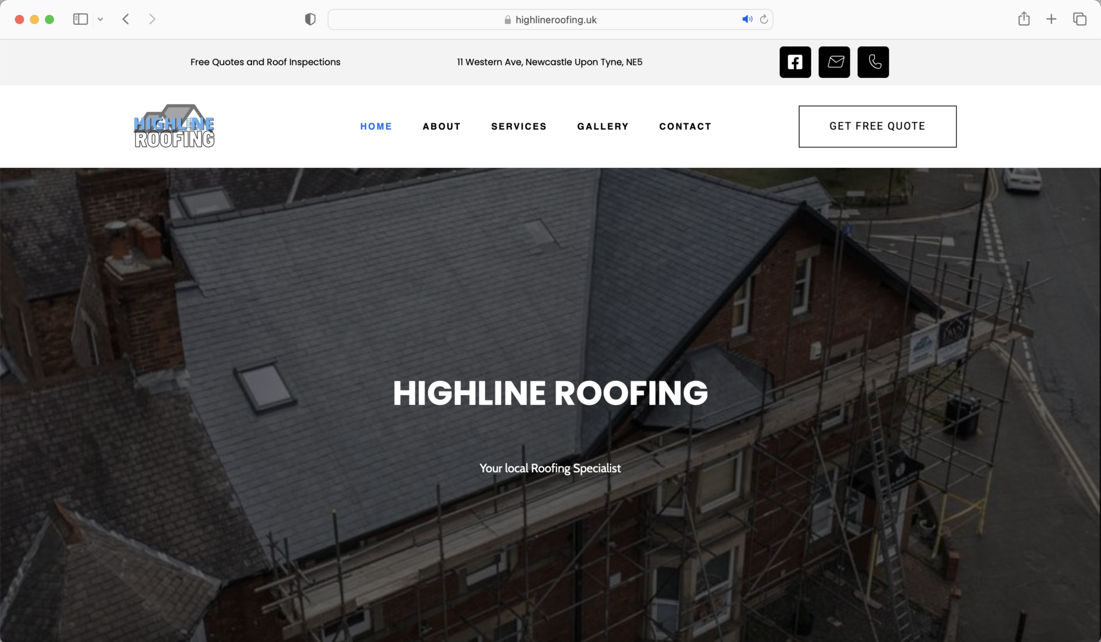Open the Gallery menu item
This screenshot has width=1101, height=642.
point(603,126)
